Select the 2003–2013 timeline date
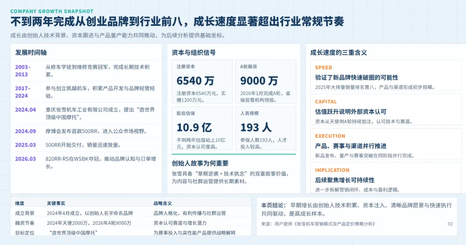This screenshot has height=245, width=466. click(x=23, y=71)
